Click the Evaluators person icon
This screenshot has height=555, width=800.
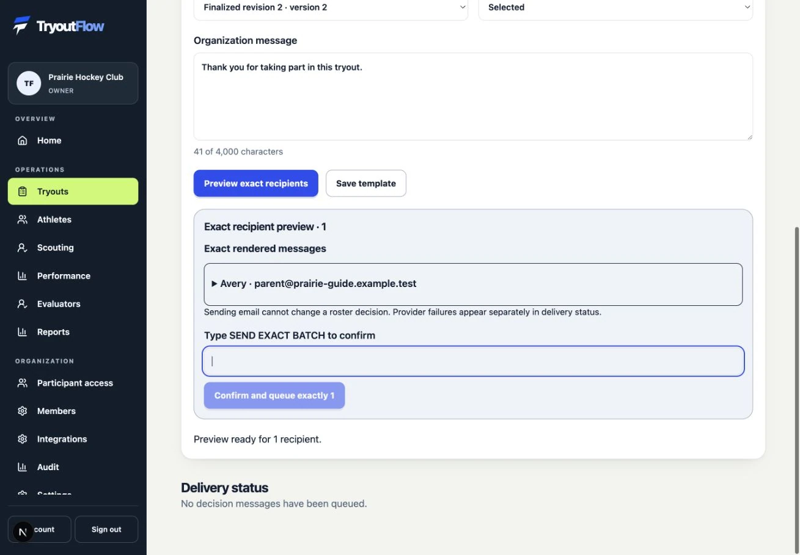point(23,304)
